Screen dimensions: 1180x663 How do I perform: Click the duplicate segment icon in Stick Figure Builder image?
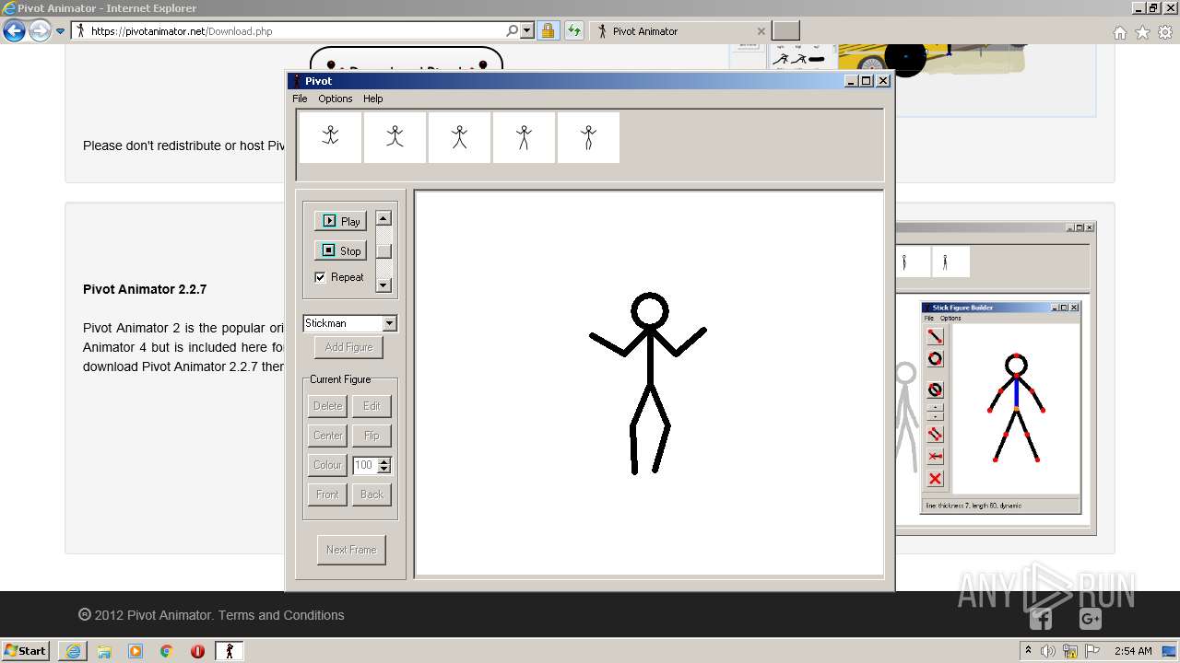click(935, 434)
